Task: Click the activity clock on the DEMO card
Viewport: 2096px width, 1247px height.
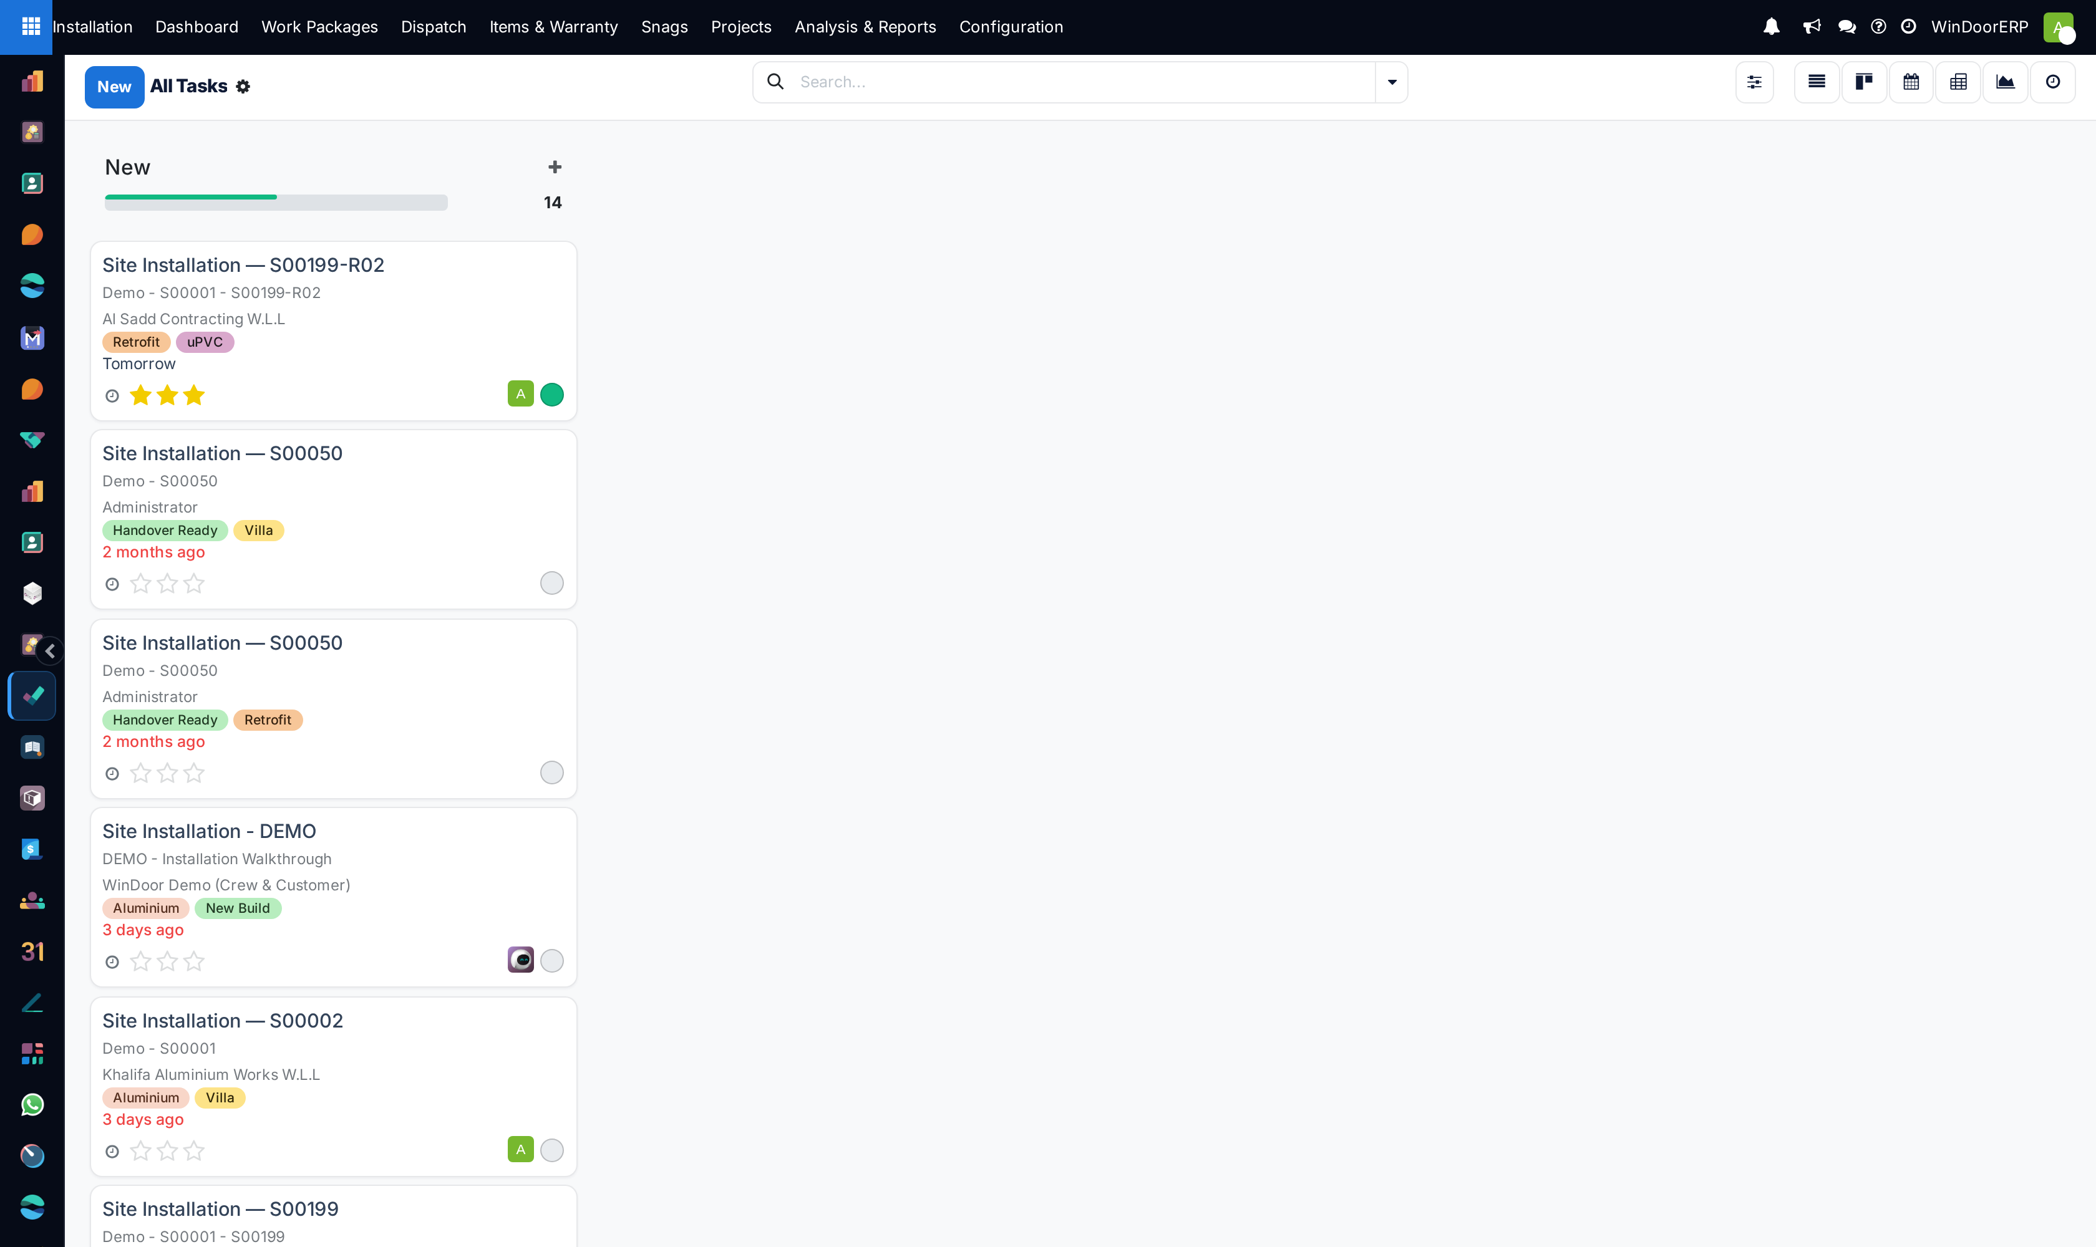Action: click(112, 962)
